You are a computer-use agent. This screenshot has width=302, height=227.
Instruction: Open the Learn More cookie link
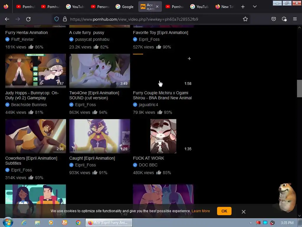point(201,211)
